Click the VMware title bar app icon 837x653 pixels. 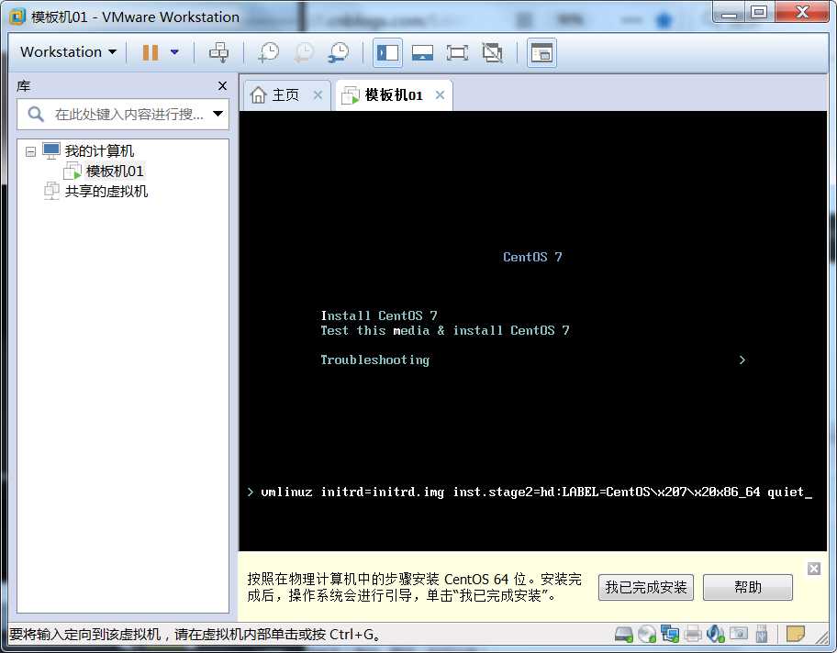[17, 17]
